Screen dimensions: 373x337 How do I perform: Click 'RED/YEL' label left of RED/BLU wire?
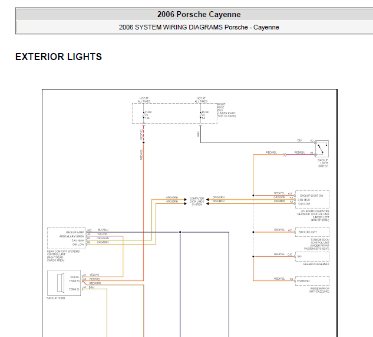coord(271,153)
